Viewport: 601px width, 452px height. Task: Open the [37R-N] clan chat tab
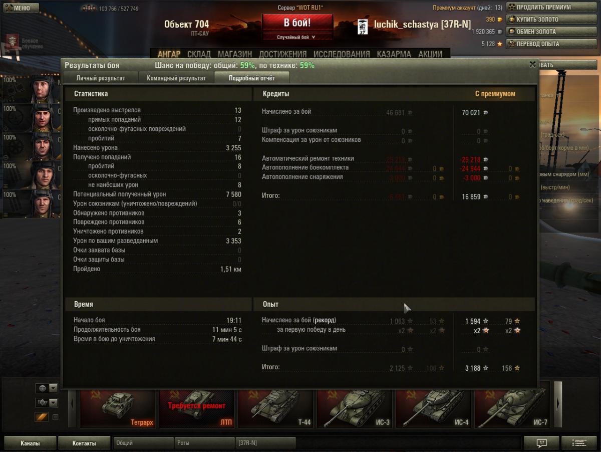pyautogui.click(x=265, y=443)
